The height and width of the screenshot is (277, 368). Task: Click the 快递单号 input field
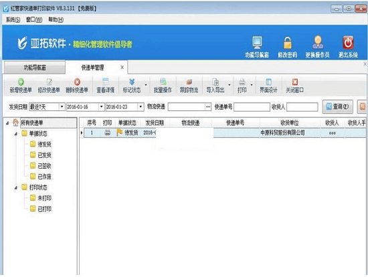pos(252,107)
